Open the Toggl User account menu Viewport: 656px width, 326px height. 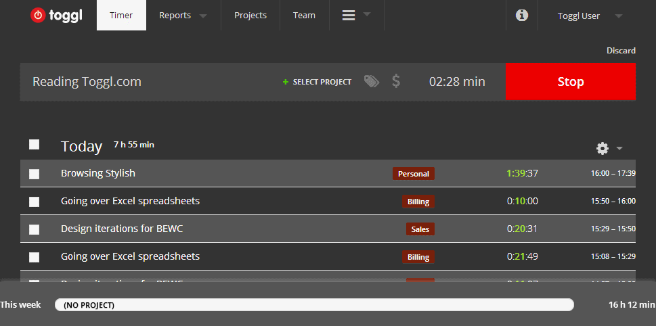point(579,16)
